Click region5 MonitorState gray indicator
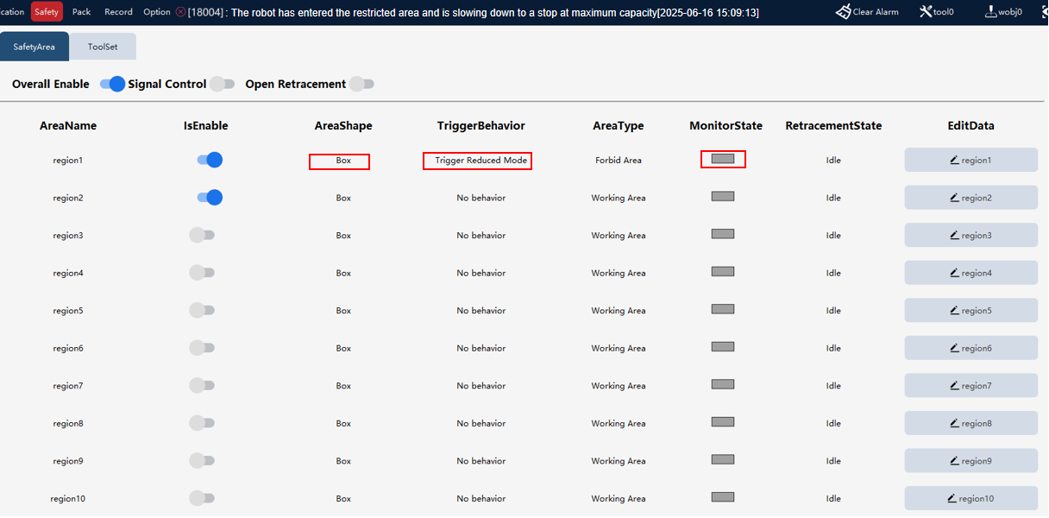1049x518 pixels. tap(723, 309)
